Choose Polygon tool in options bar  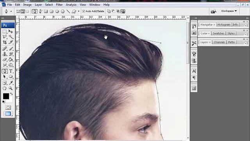62,11
